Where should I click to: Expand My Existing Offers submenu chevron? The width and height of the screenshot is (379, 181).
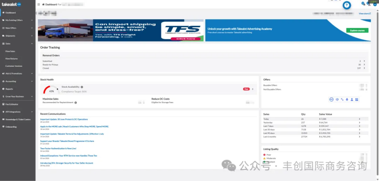32,20
